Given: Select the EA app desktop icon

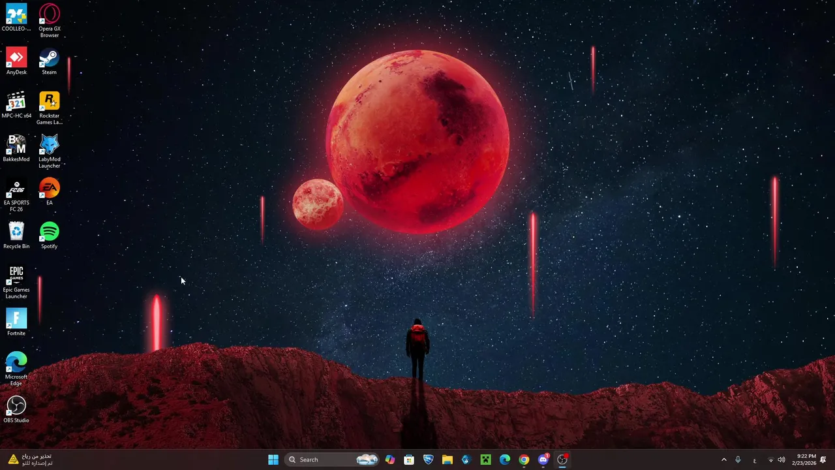Looking at the screenshot, I should (50, 192).
